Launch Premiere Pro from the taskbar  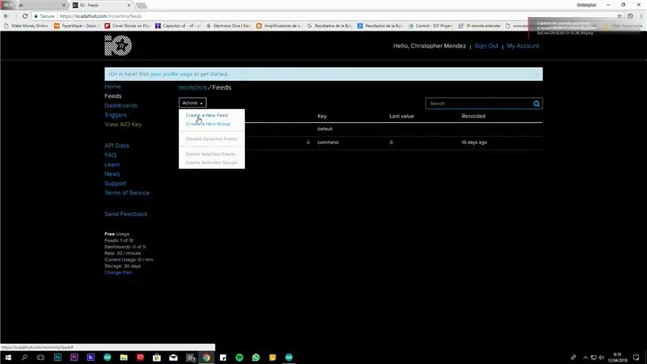click(x=74, y=358)
